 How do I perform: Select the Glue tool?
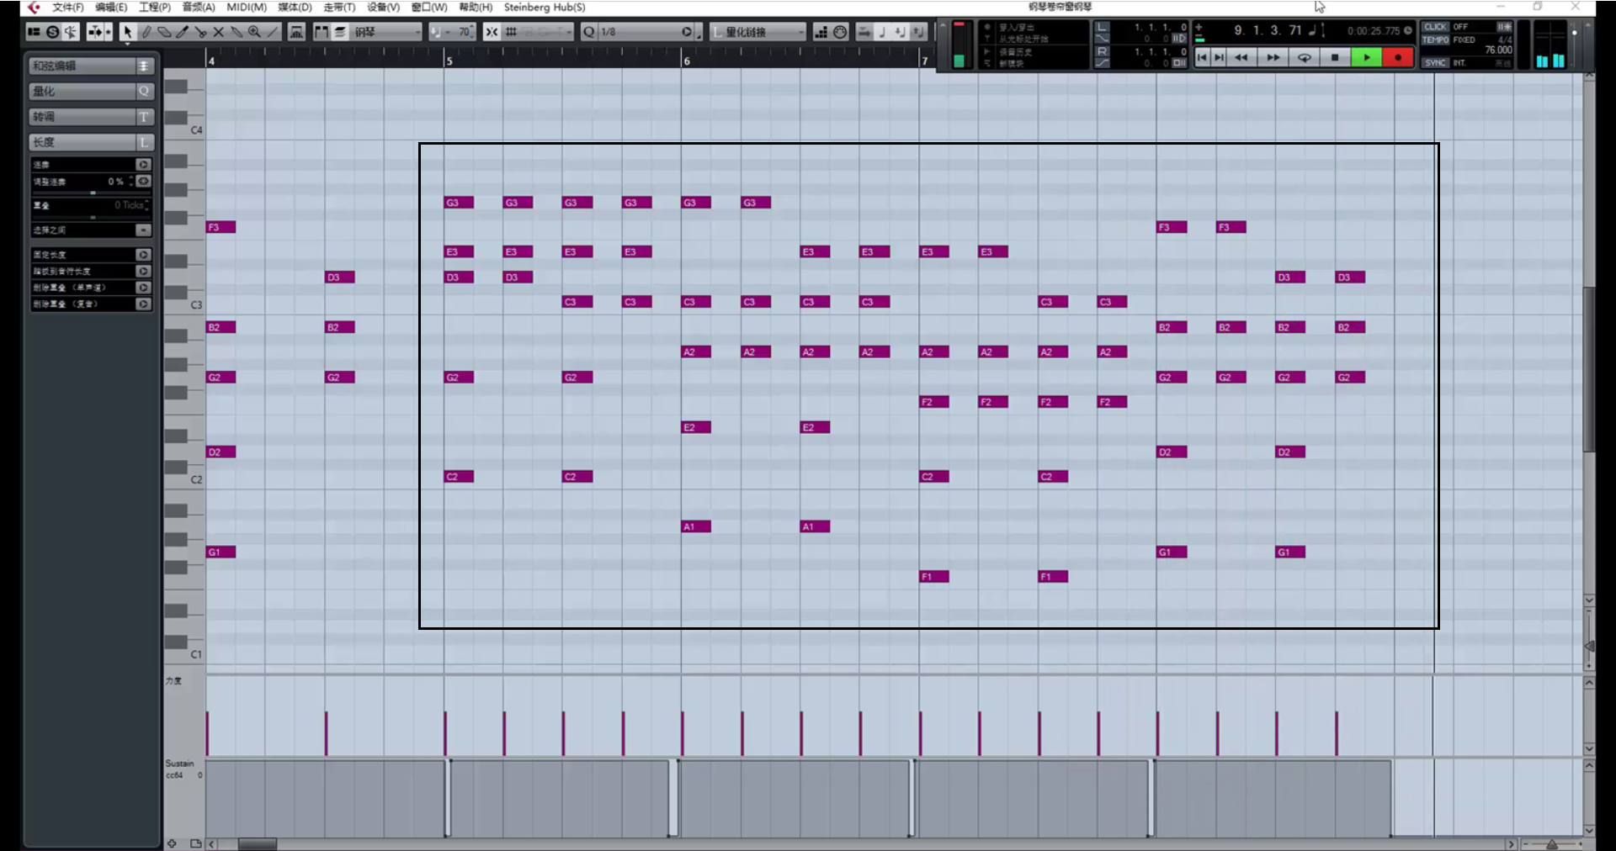coord(237,32)
